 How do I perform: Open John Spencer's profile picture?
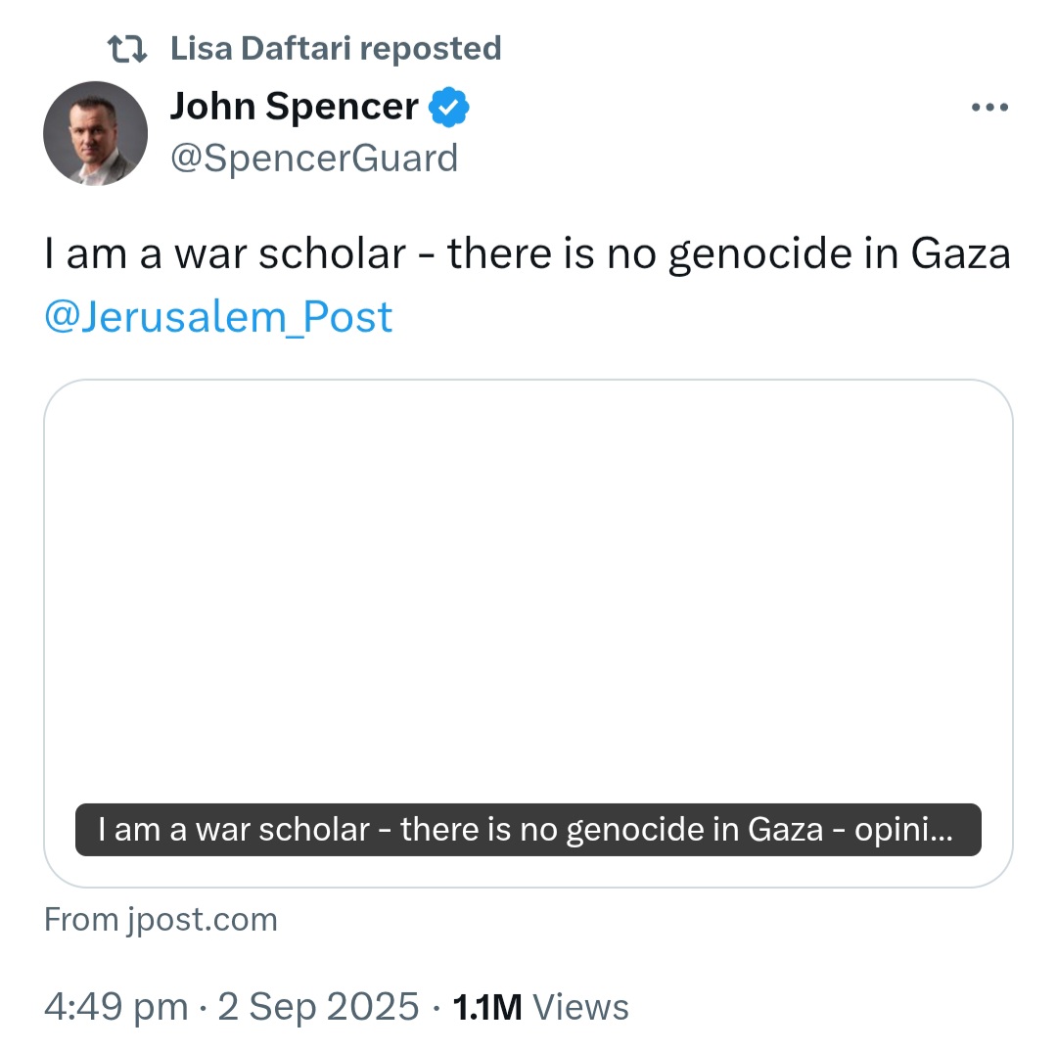96,133
